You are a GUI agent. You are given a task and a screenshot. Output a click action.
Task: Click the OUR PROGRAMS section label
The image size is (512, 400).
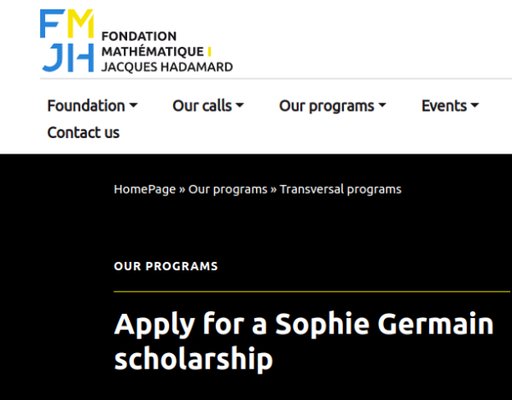pos(166,266)
